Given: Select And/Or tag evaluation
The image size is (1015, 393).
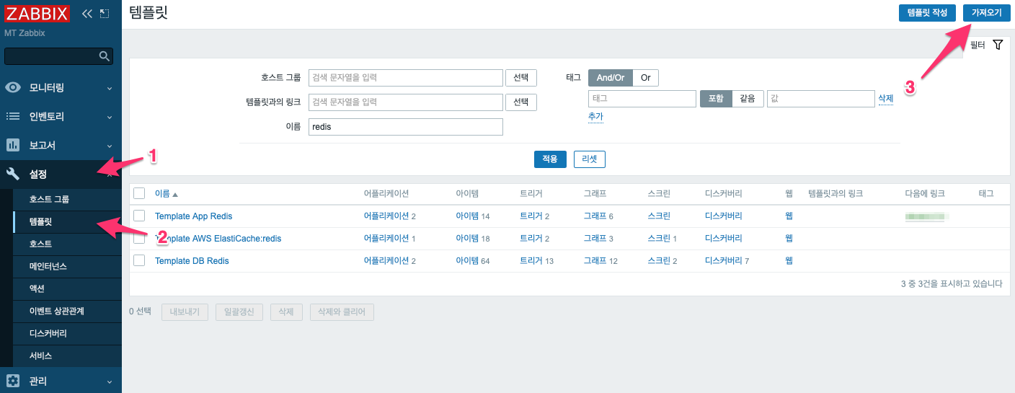Looking at the screenshot, I should pos(611,78).
